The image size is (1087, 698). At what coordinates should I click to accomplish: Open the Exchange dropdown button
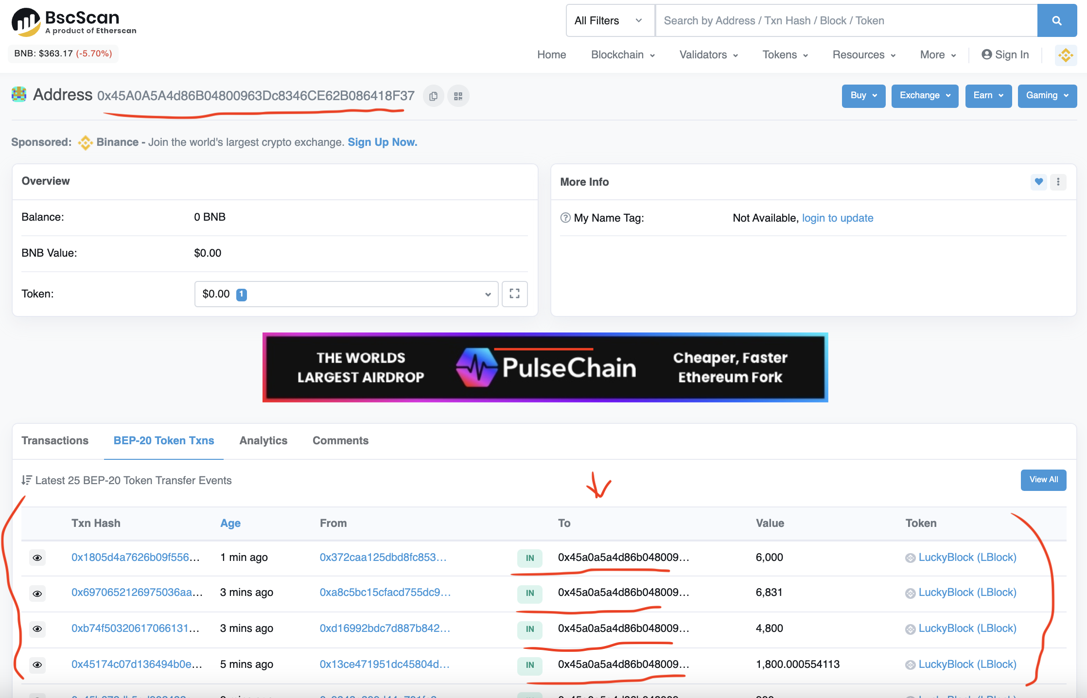pos(925,96)
